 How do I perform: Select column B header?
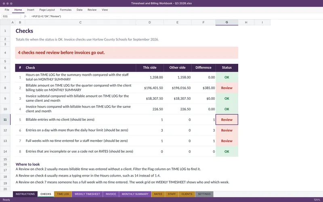click(20, 22)
